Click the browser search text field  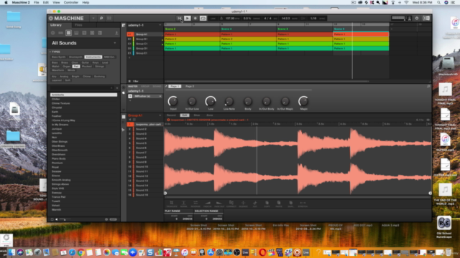click(x=81, y=87)
